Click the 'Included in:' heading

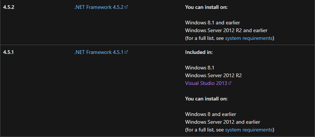[x=199, y=52]
